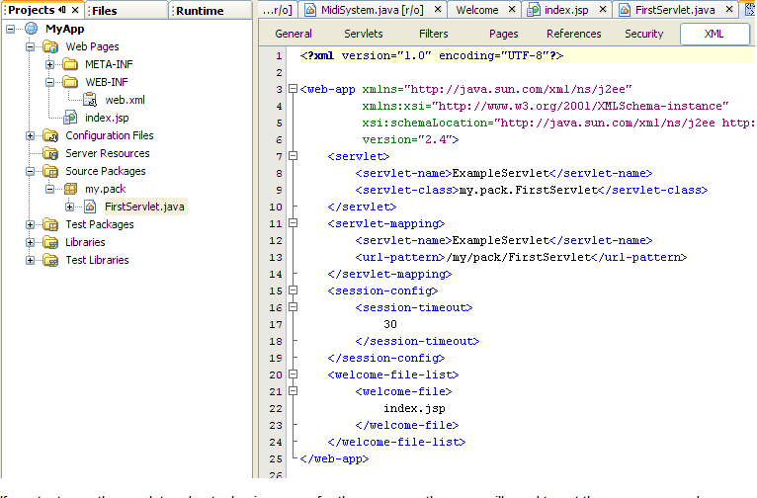Switch to the Files panel tab
This screenshot has height=498, width=757.
point(126,10)
